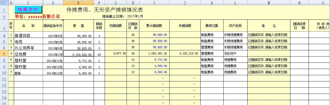Click 制造费用 in the 普通线路 row
Viewport: 330px width, 105px height.
click(212, 35)
